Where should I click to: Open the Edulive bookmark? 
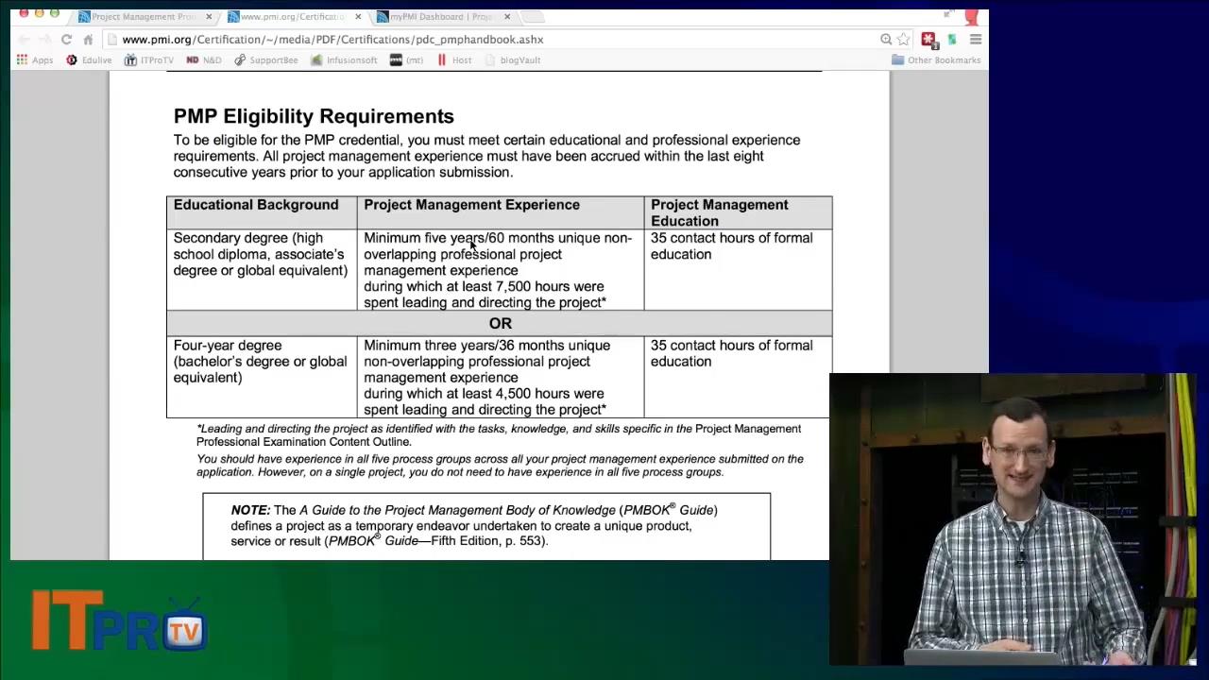pyautogui.click(x=89, y=60)
